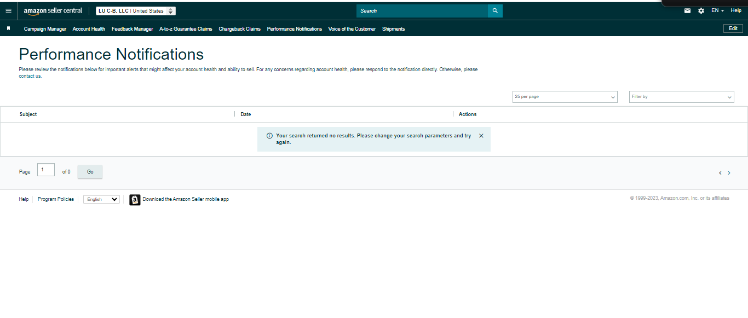Viewport: 748px width, 318px height.
Task: Open Account Health menu item
Action: coord(89,29)
